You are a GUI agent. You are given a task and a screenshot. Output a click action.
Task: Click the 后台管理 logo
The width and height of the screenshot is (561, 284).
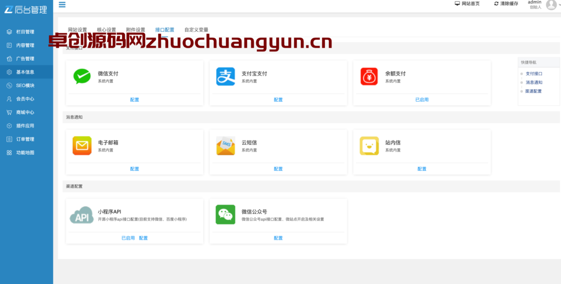pos(26,9)
